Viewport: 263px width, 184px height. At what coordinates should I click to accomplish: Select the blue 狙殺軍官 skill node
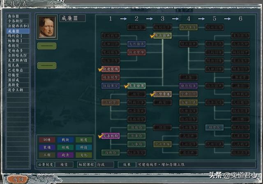coord(111,86)
